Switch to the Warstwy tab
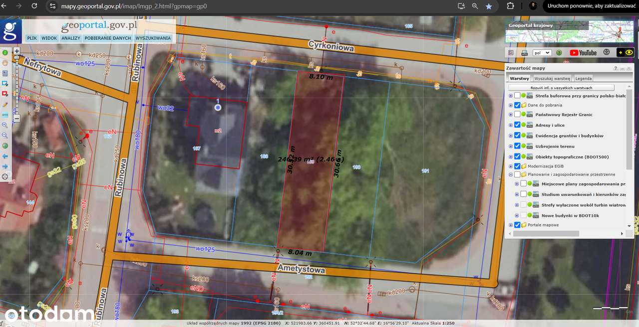 click(519, 78)
